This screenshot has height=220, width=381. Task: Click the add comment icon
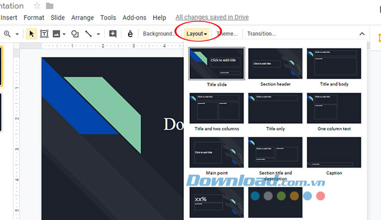pyautogui.click(x=113, y=34)
